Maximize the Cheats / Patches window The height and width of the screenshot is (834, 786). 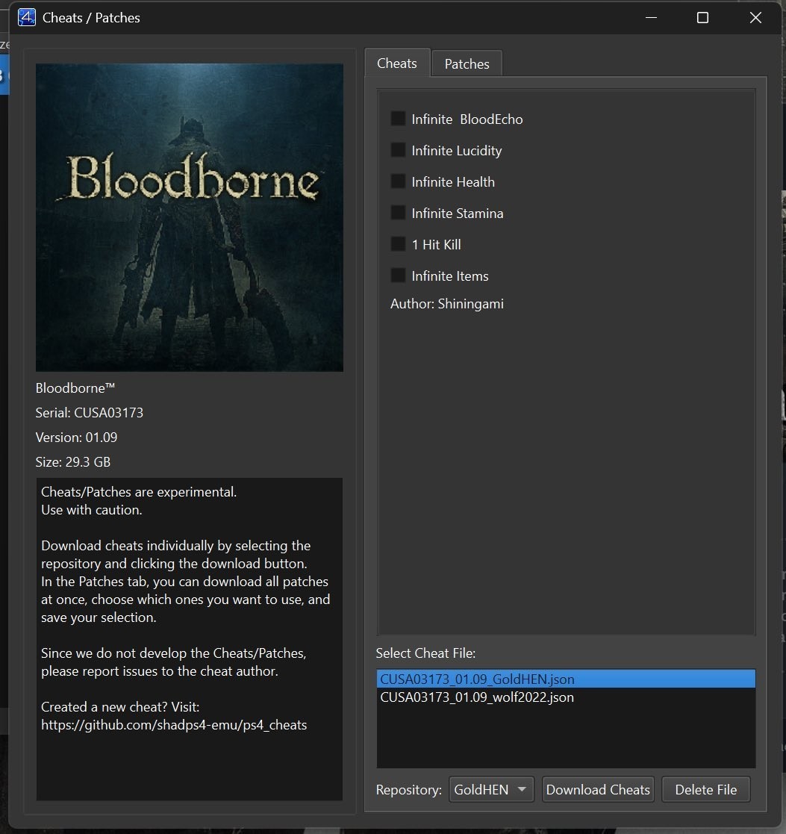point(702,18)
